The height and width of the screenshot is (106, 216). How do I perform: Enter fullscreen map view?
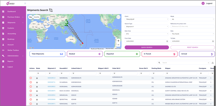(x=118, y=17)
